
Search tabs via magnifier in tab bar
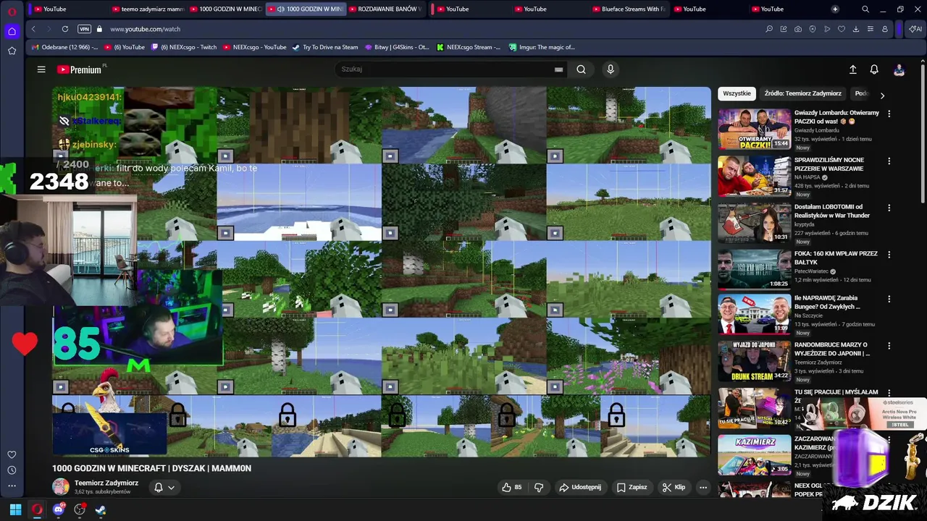(x=865, y=9)
